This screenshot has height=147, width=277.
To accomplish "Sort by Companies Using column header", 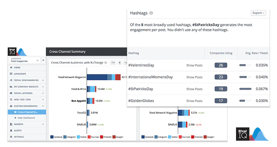I will click(x=221, y=53).
